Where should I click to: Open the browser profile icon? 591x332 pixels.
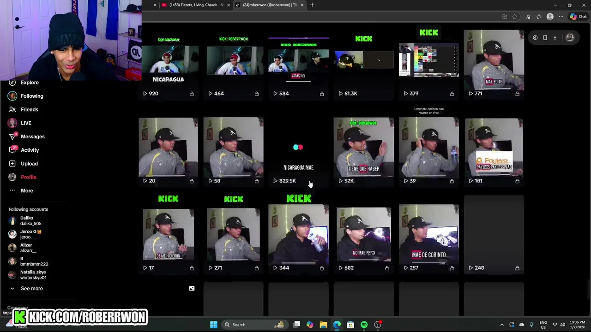point(550,17)
